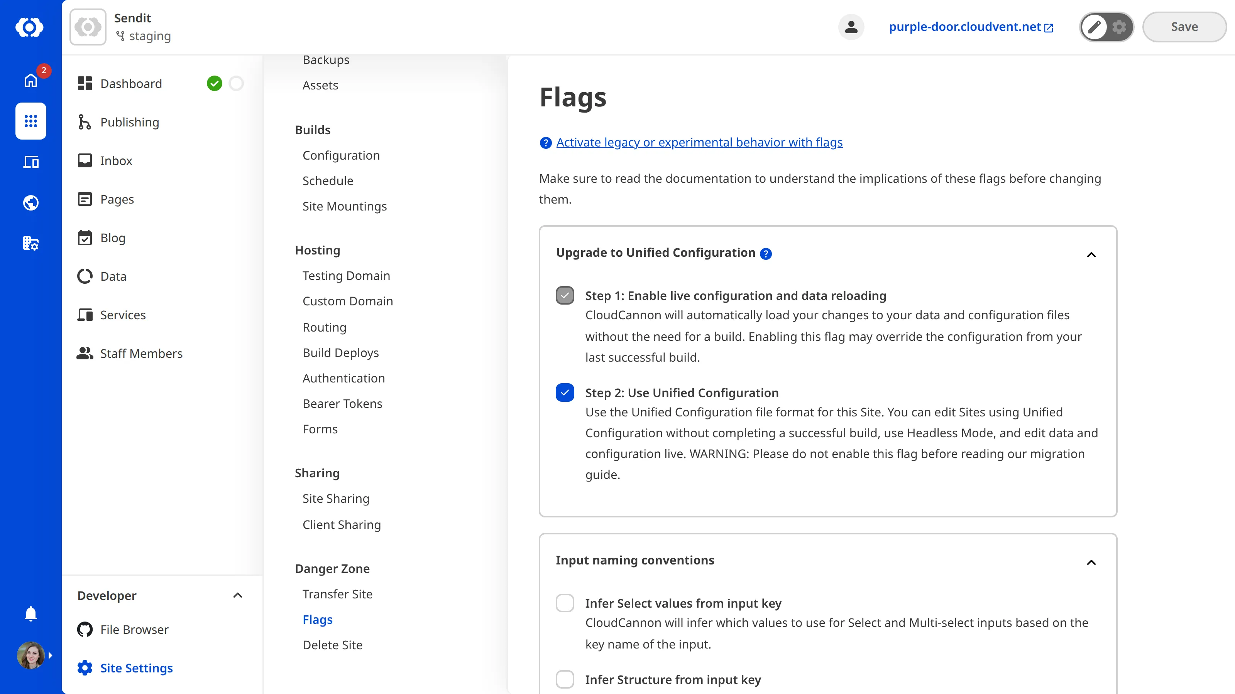Switch the editing mode toggle to settings gear
1235x694 pixels.
[1119, 27]
